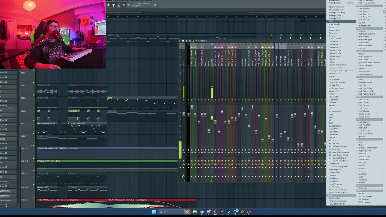The height and width of the screenshot is (217, 386).
Task: Click the master track volume fader
Action: pyautogui.click(x=184, y=115)
